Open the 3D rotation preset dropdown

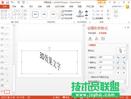[124, 51]
